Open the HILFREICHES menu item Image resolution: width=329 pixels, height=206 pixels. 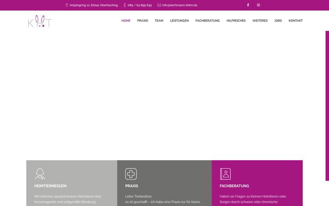[236, 21]
